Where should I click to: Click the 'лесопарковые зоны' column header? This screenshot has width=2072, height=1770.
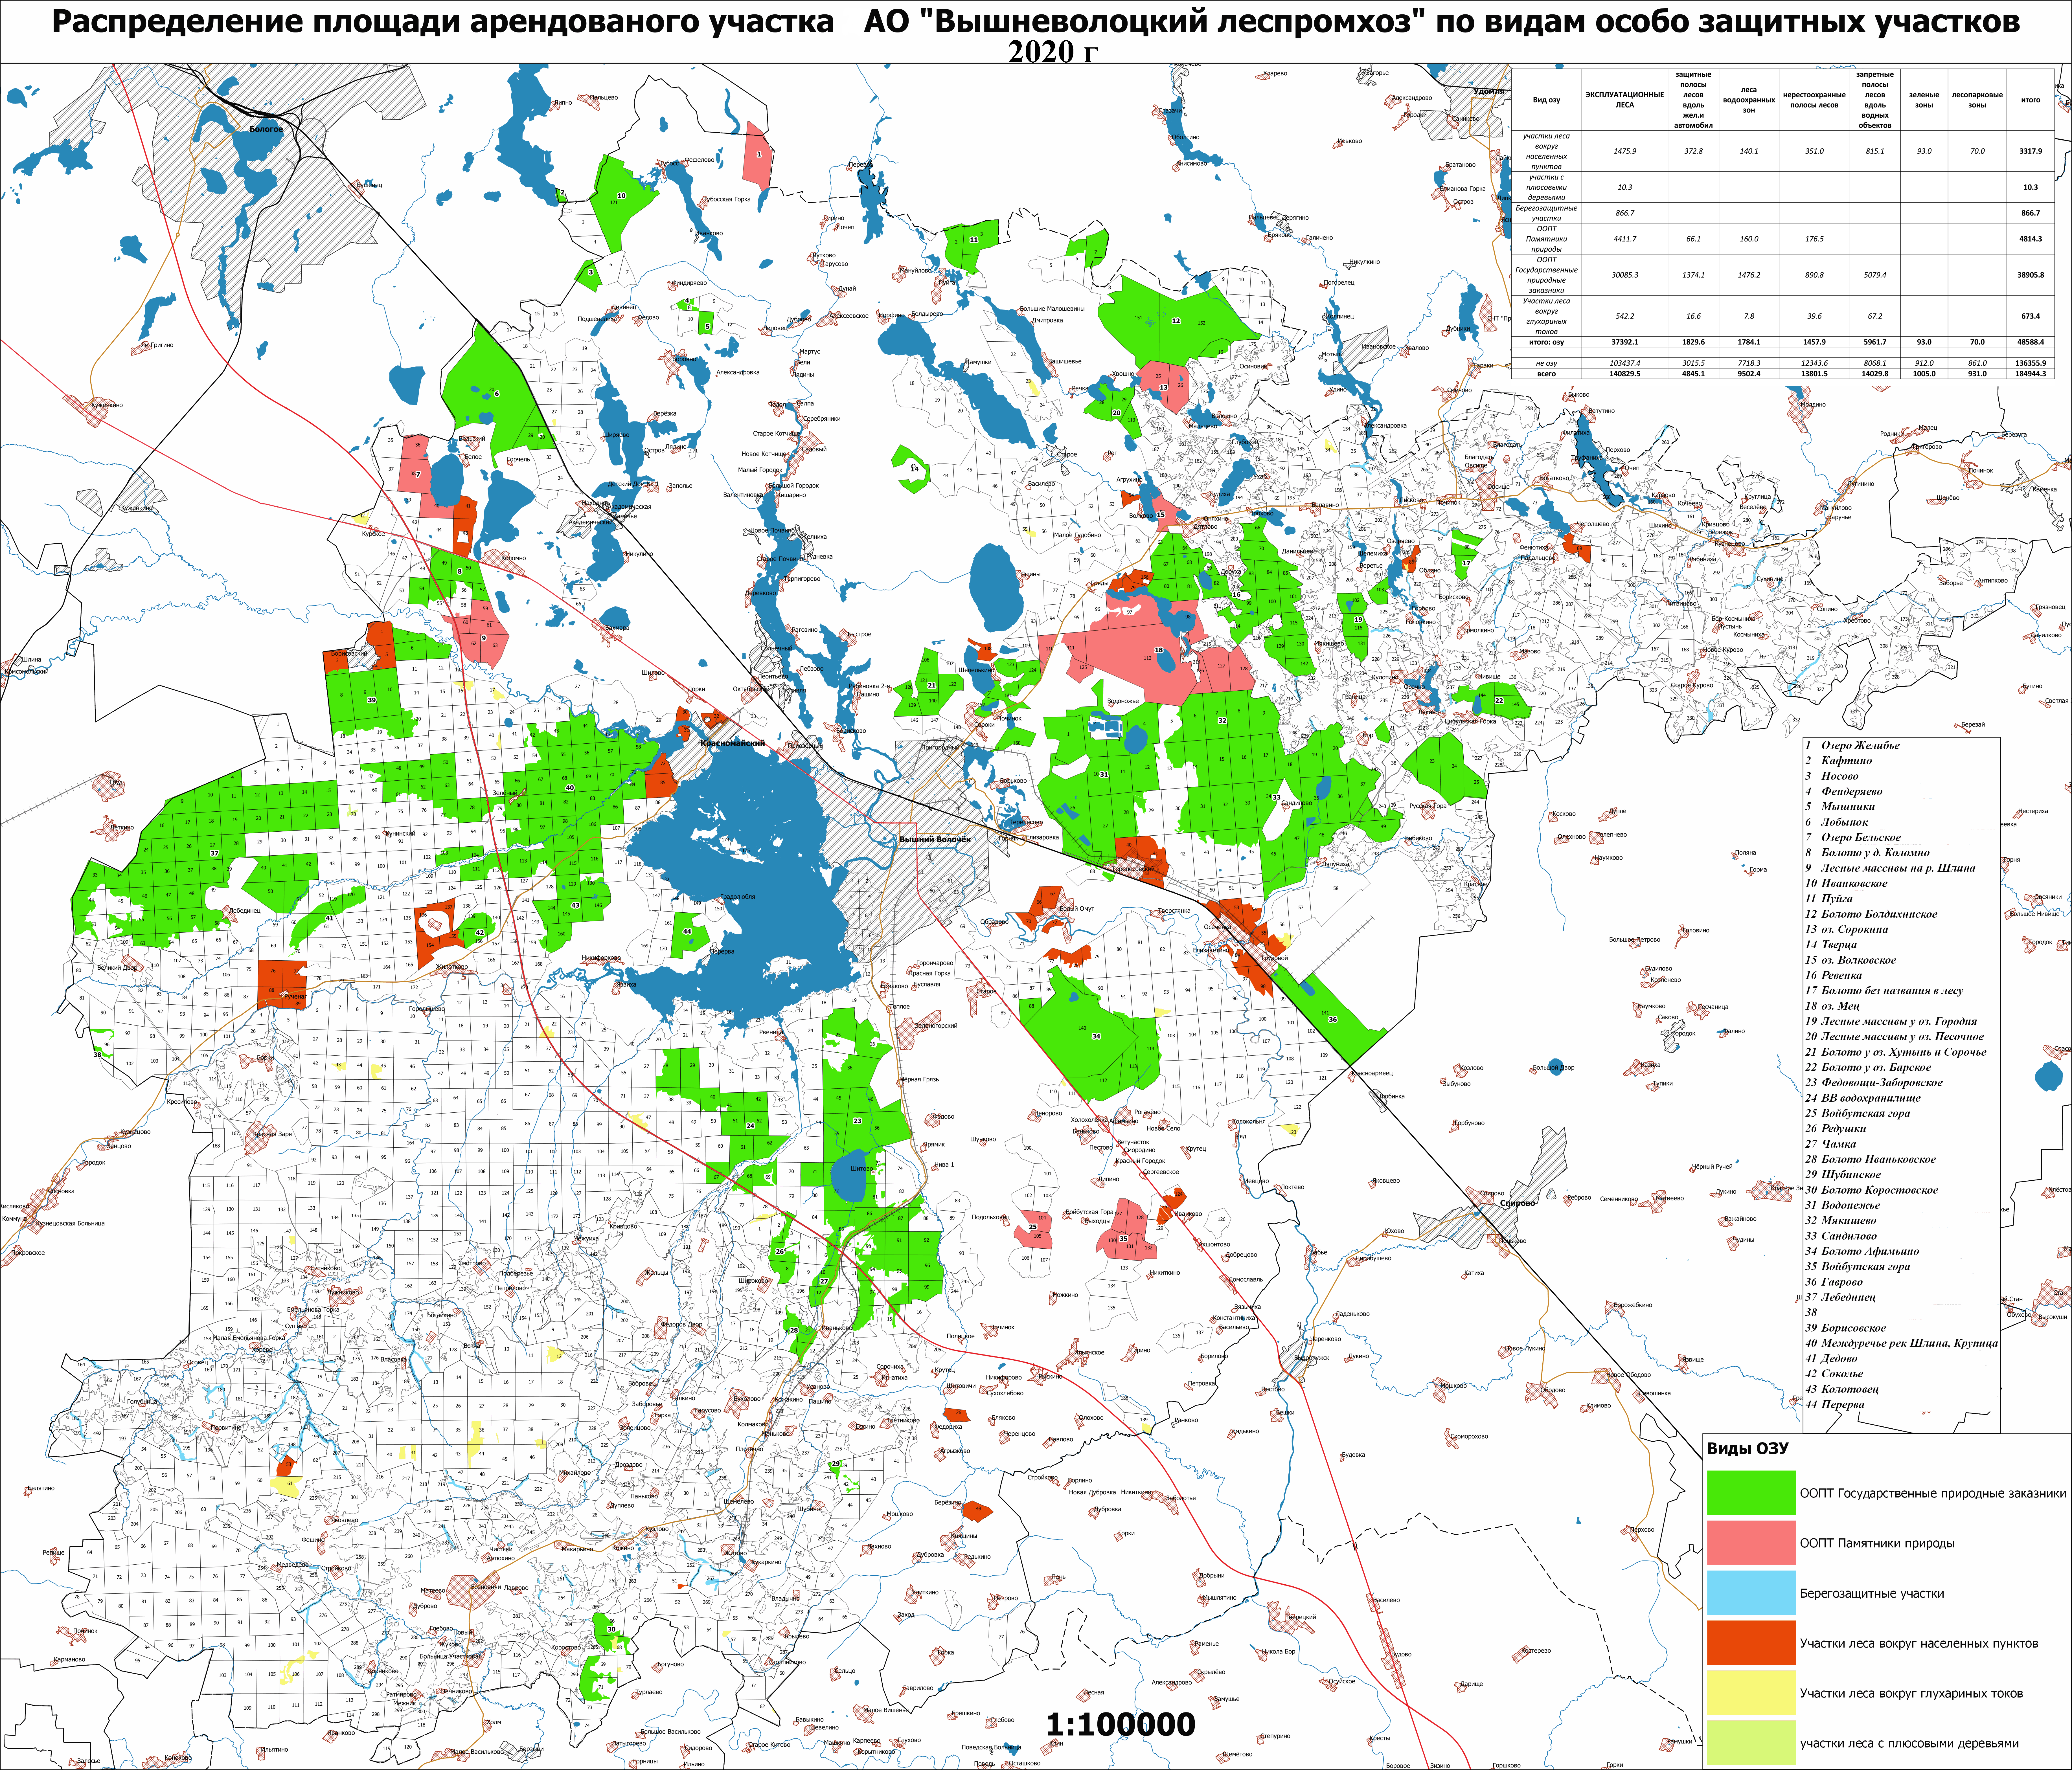click(1977, 100)
